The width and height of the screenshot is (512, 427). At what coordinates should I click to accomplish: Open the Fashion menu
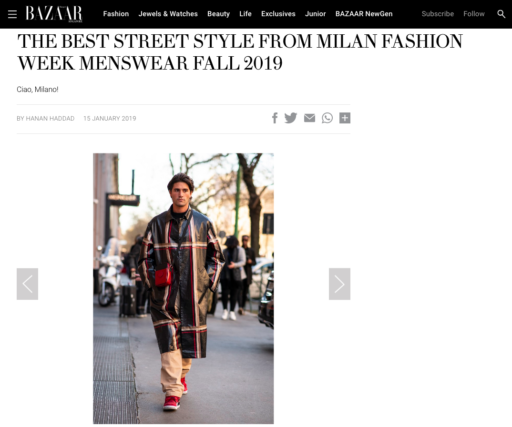[116, 14]
